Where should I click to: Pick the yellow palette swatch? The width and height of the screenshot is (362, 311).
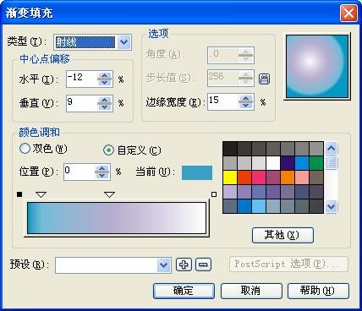click(230, 177)
